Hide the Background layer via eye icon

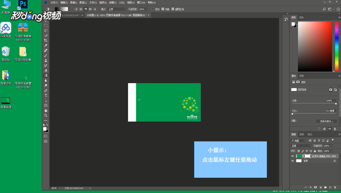click(x=292, y=161)
